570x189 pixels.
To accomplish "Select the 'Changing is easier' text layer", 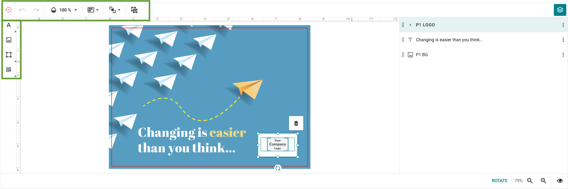I will (449, 40).
